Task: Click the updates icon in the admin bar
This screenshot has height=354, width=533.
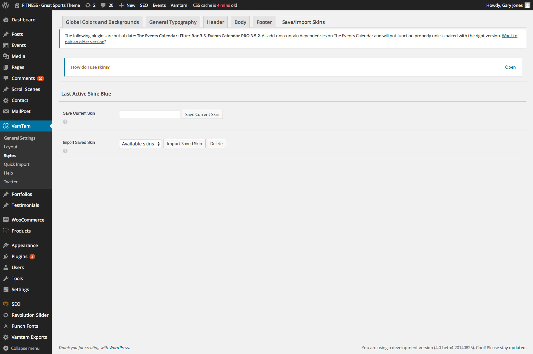Action: [88, 5]
